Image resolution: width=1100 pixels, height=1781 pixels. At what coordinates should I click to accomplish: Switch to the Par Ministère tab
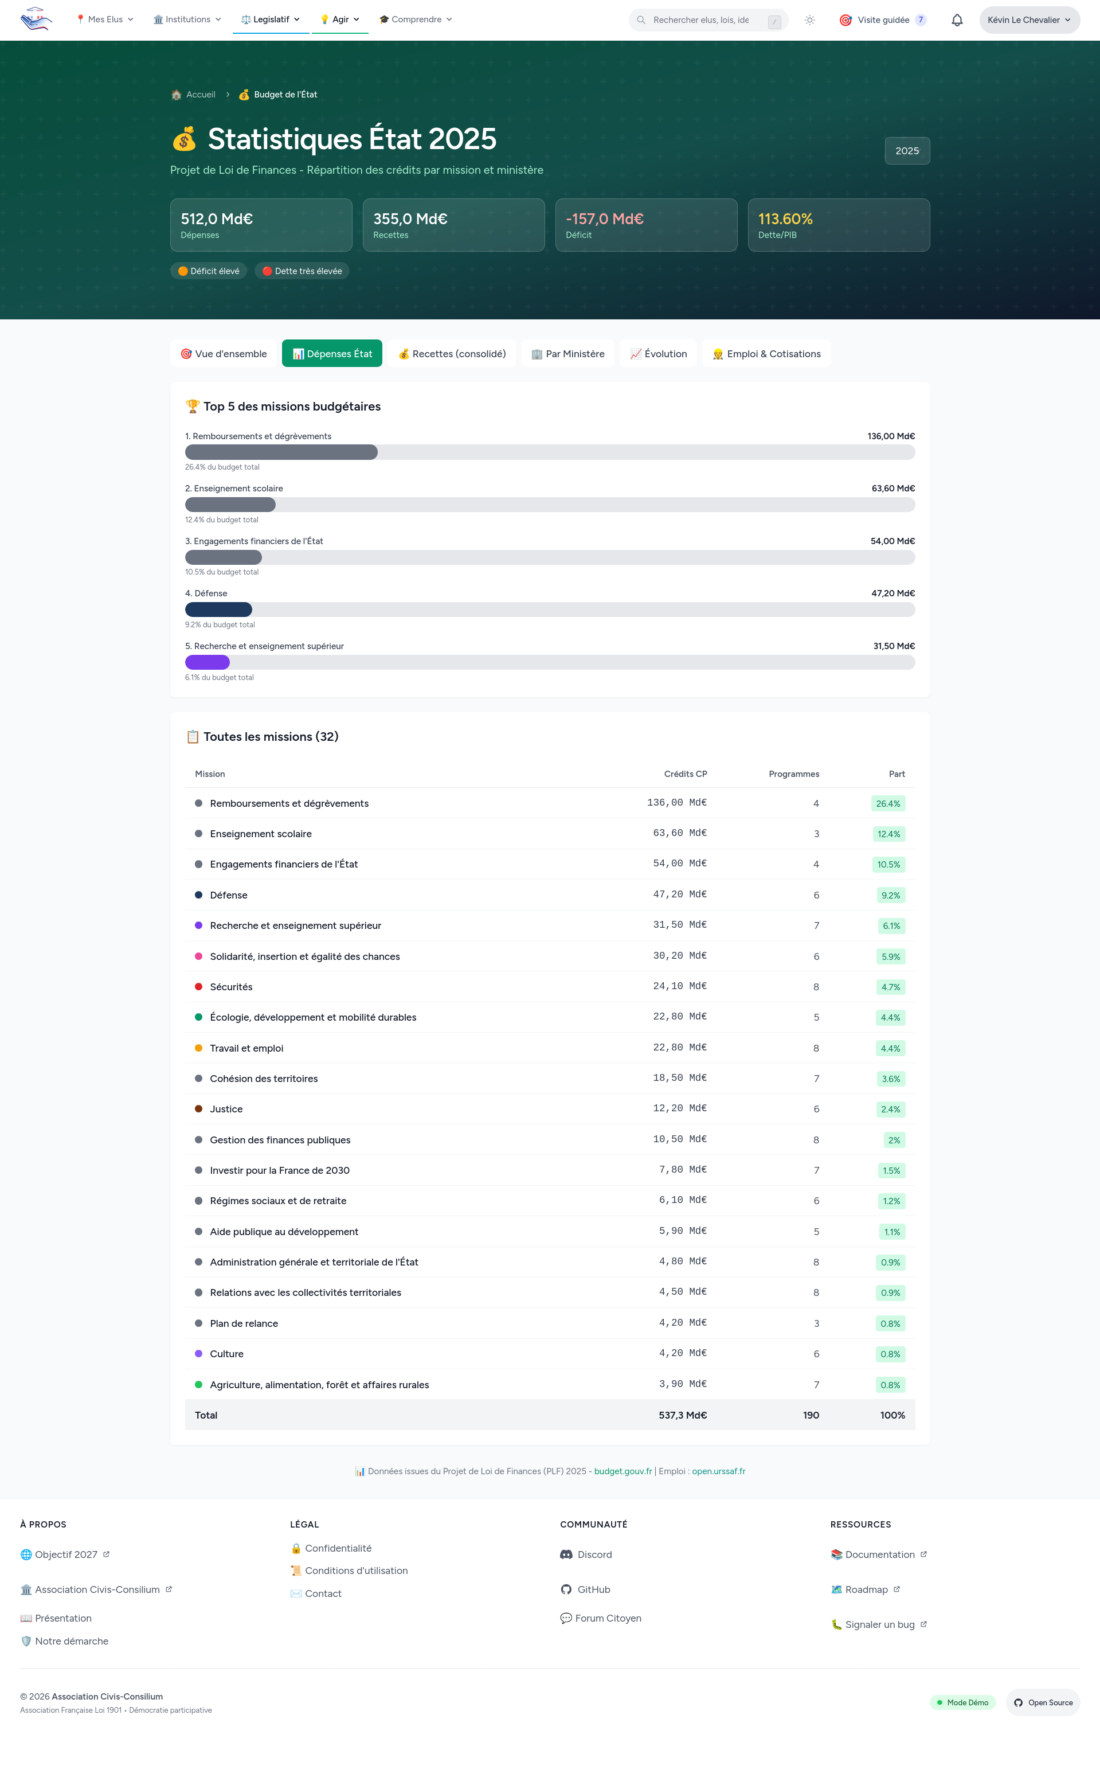(567, 354)
